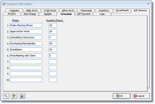This screenshot has width=155, height=104.
Task: Switch to the Item Status tab
Action: point(30,14)
